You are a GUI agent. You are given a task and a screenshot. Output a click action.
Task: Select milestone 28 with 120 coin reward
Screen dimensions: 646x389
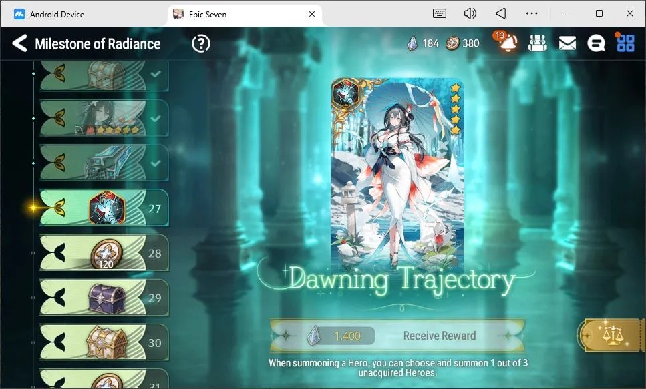click(x=104, y=253)
